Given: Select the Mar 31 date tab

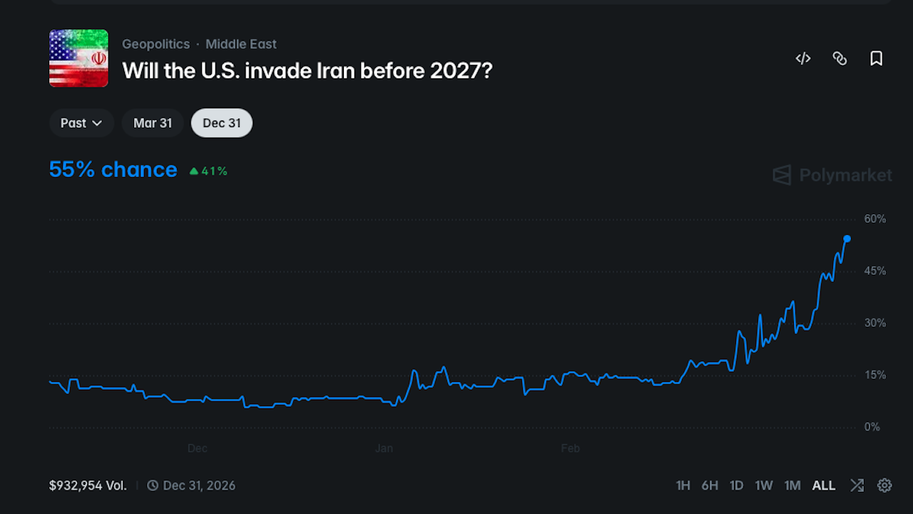Looking at the screenshot, I should [153, 123].
